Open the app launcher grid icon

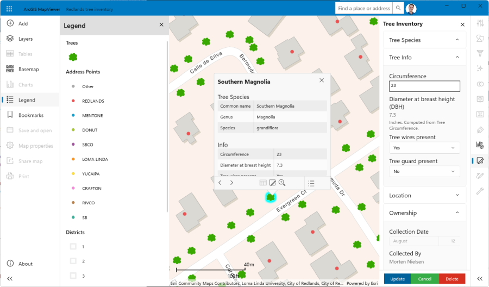[x=9, y=9]
